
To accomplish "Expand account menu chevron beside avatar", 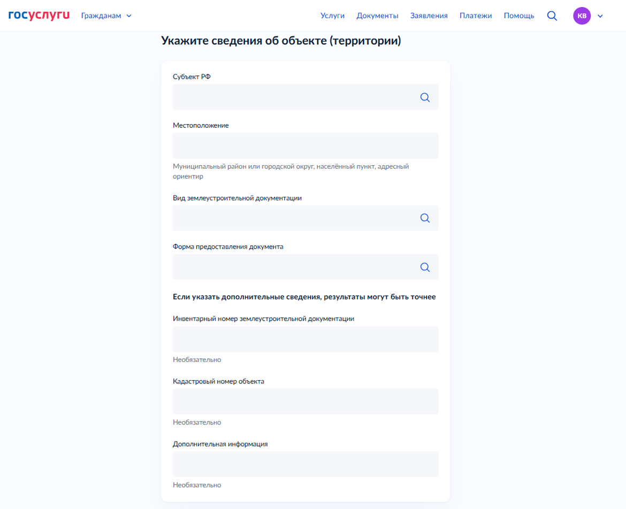I will click(600, 16).
